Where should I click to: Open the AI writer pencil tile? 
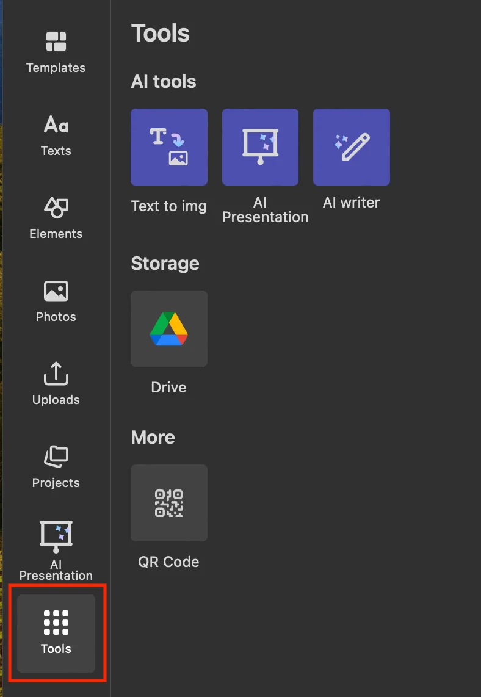352,147
